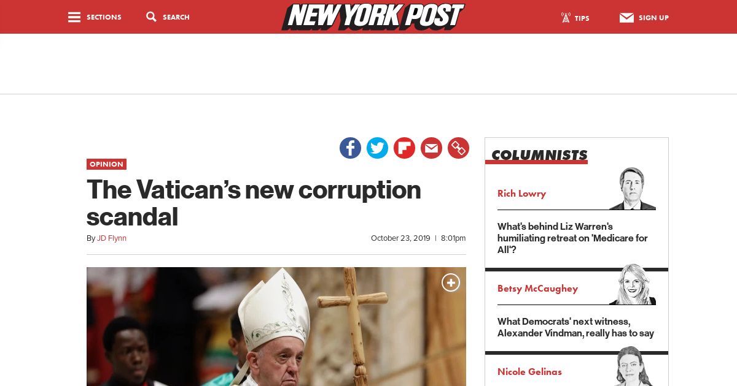This screenshot has height=386, width=737.
Task: Open Rich Lowry columnist link
Action: coord(521,194)
